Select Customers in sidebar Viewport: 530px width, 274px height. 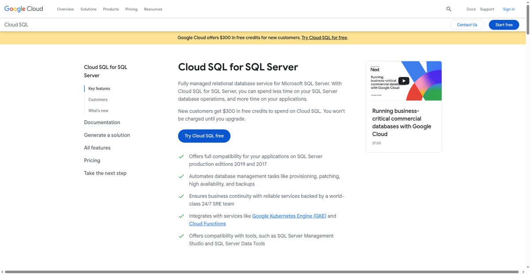click(98, 99)
